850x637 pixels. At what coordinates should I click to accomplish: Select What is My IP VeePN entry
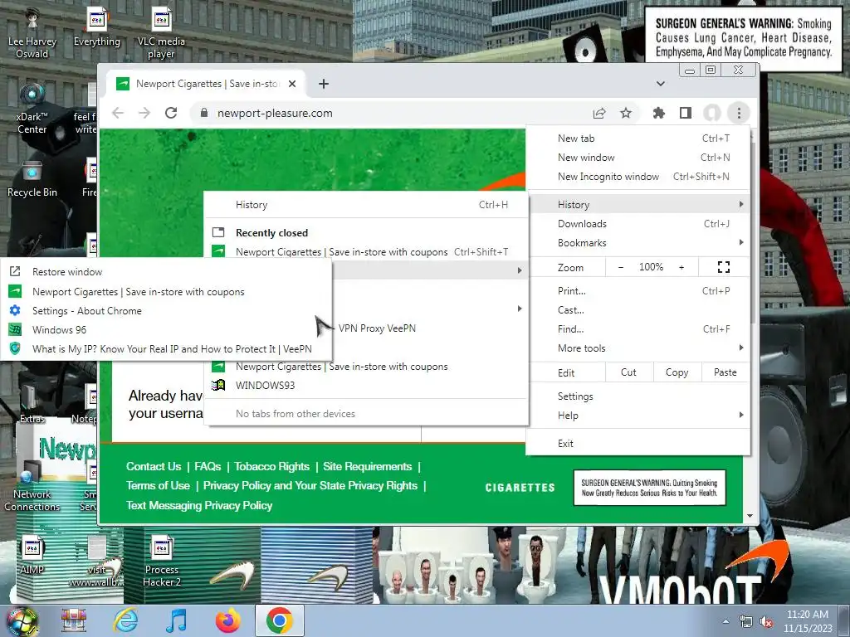166,349
